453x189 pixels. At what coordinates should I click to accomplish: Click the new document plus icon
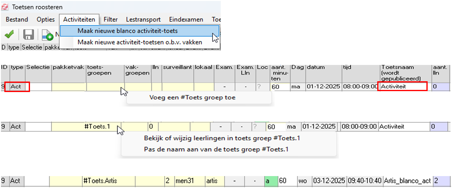point(48,35)
